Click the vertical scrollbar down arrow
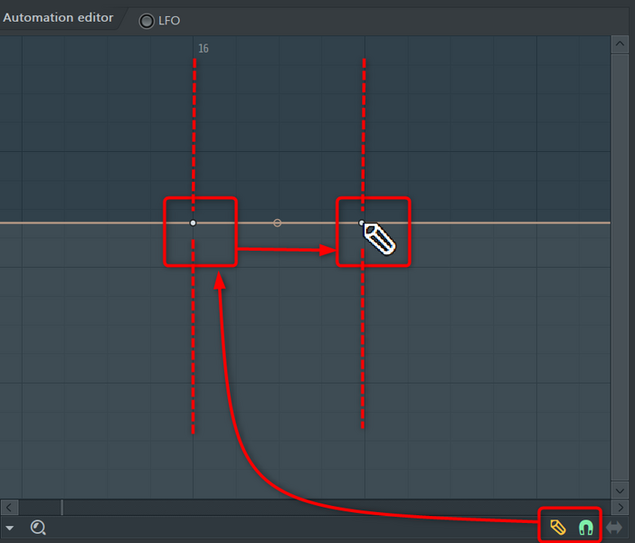The image size is (635, 543). [x=621, y=490]
